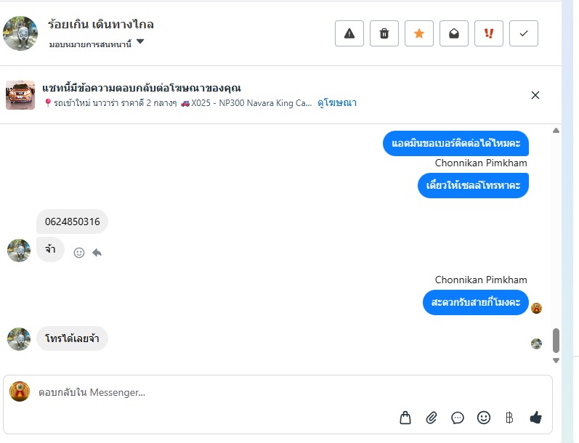Open the Navara ad thumbnail image
The height and width of the screenshot is (443, 579).
click(20, 95)
